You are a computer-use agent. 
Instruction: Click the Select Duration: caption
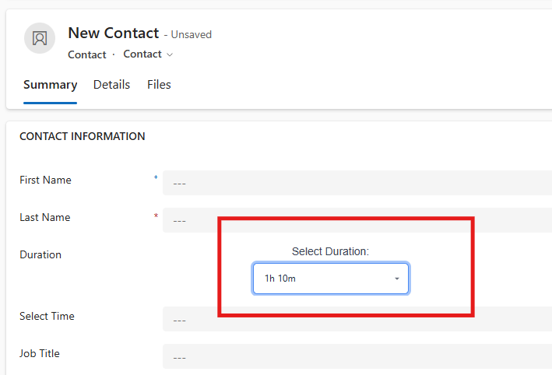coord(330,251)
